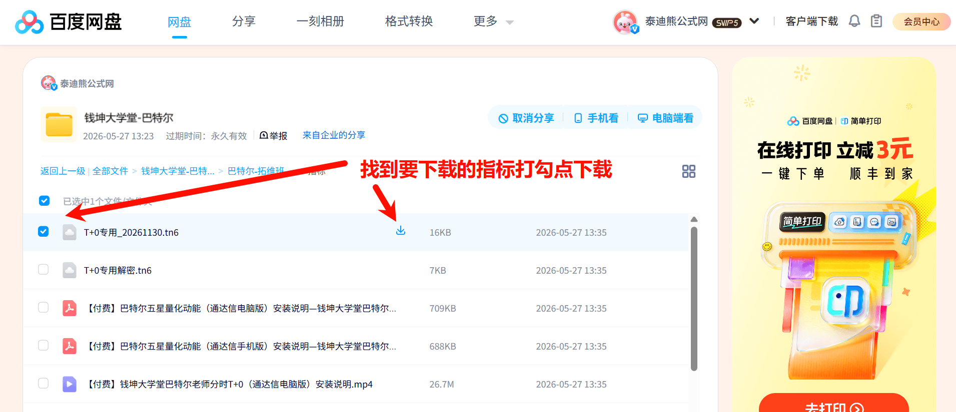
Task: Click PDF icon of 通达信手机版 安装说明
Action: tap(70, 346)
